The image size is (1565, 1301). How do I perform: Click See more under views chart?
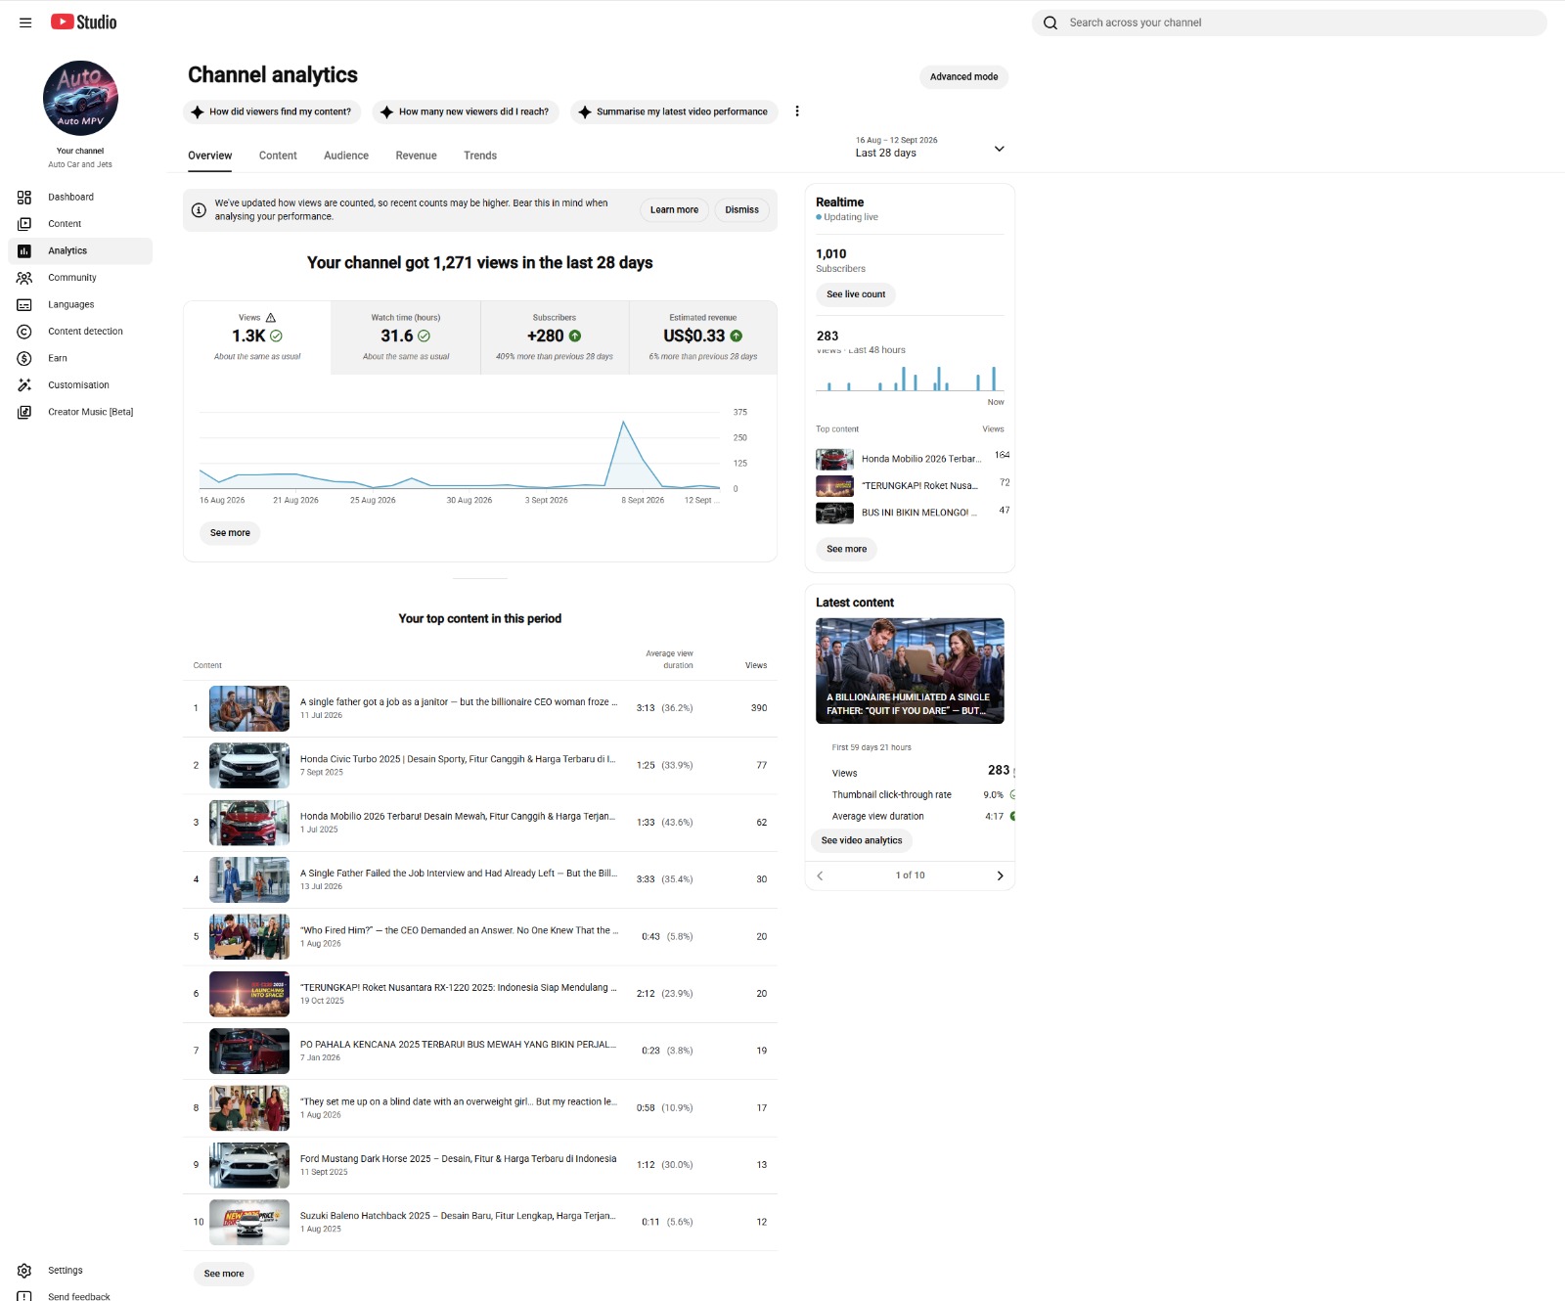230,533
